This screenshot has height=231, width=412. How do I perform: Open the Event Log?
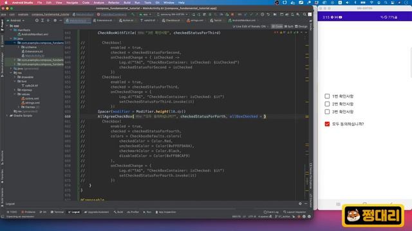coord(271,212)
